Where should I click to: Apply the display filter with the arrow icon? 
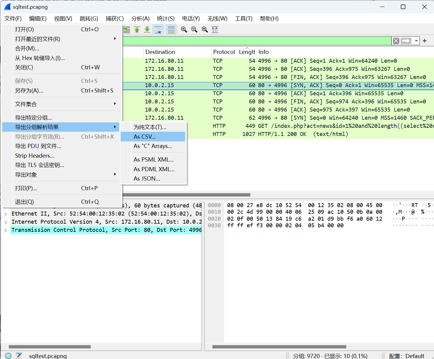(x=406, y=41)
